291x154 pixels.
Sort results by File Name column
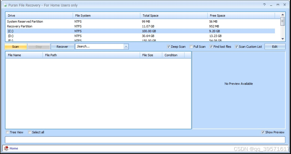24,55
